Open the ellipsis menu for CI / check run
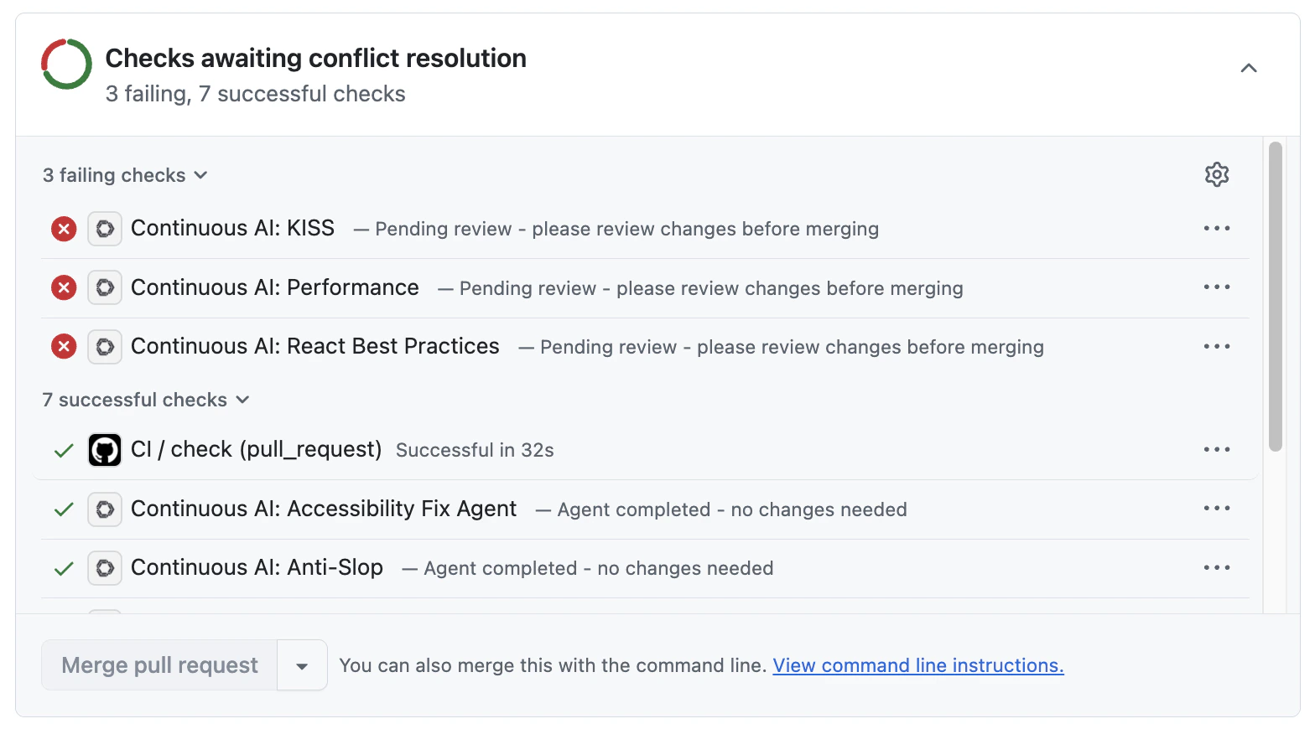1315x729 pixels. pos(1217,449)
